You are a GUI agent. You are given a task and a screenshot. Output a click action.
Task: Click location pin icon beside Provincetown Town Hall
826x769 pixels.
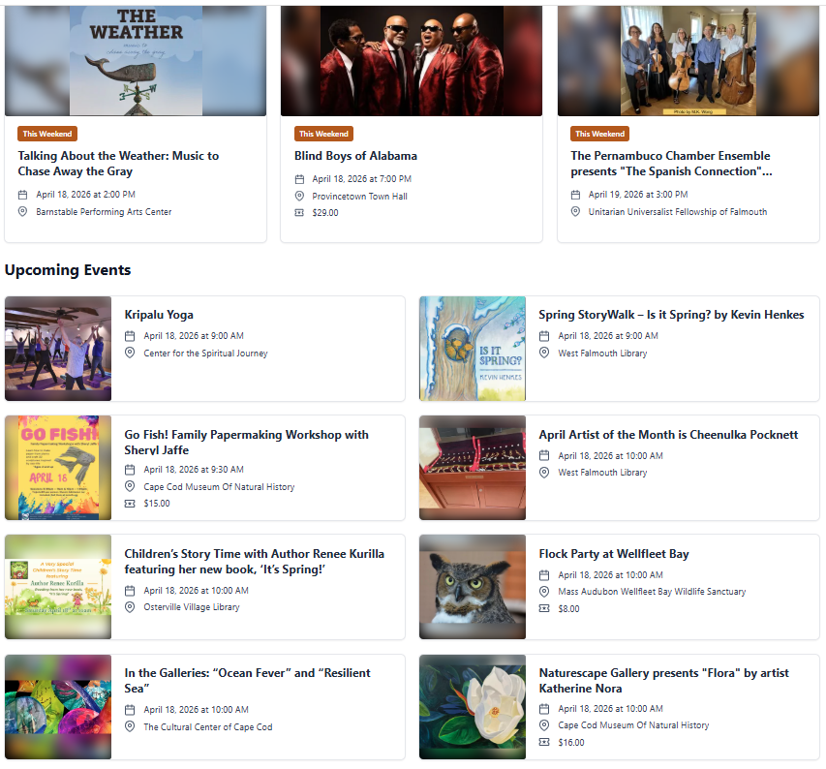tap(299, 196)
